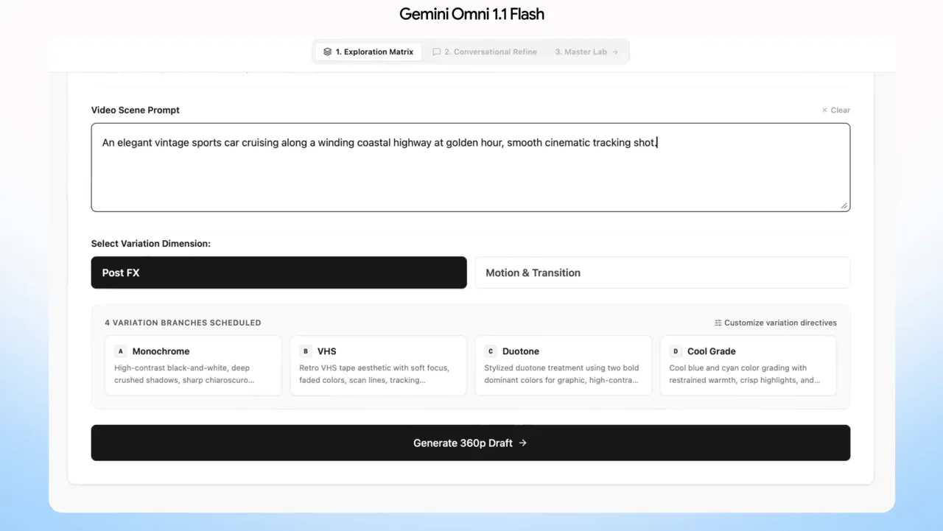
Task: Select the Motion & Transition variation dimension
Action: tap(662, 272)
